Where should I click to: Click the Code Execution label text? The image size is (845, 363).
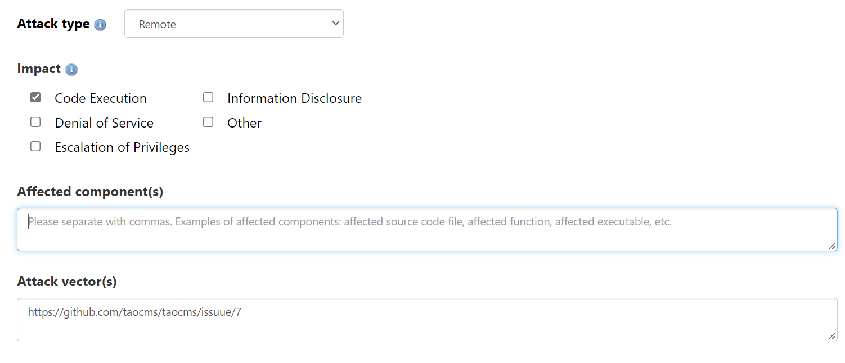tap(101, 98)
